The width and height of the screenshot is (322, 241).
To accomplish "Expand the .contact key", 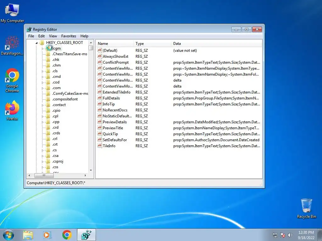I will coord(42,105).
